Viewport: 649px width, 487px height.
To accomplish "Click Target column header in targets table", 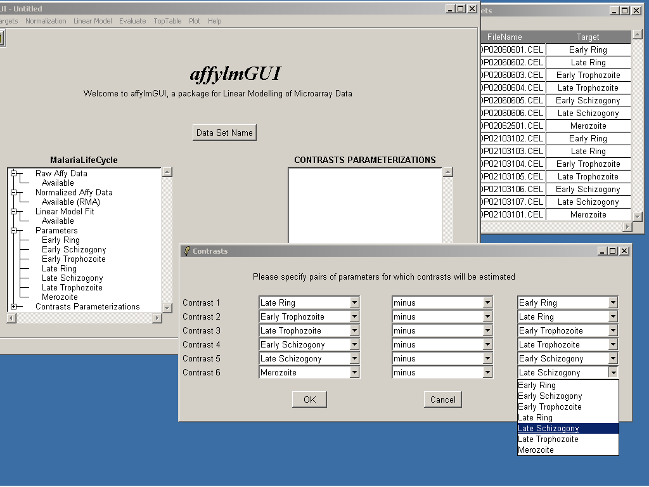I will (588, 37).
